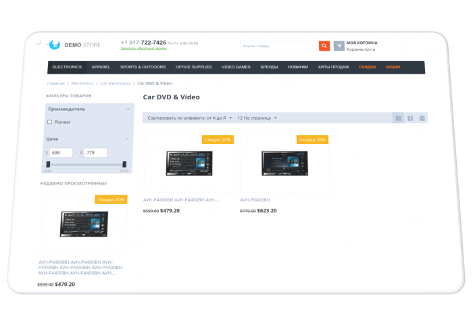Go to Electronics breadcrumb link
Image resolution: width=473 pixels, height=315 pixels.
pos(82,83)
